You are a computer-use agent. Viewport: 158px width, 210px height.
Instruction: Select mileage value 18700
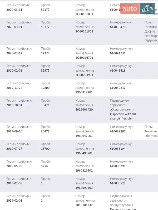click(x=45, y=149)
